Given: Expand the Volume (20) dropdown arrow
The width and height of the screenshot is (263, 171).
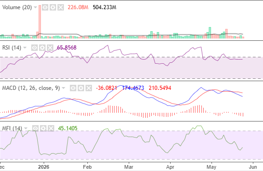Looking at the screenshot, I should click(x=35, y=7).
